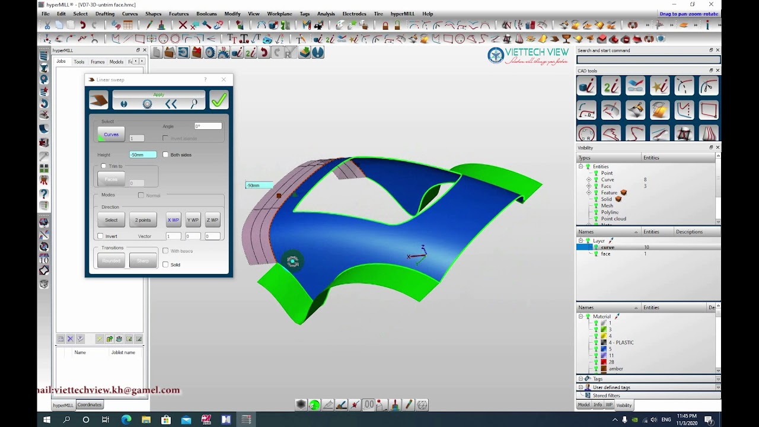Select the Z WP direction button
Screen dimensions: 759x427
coord(212,220)
